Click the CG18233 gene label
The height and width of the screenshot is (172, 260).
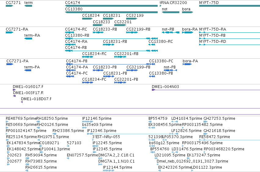coord(101,22)
